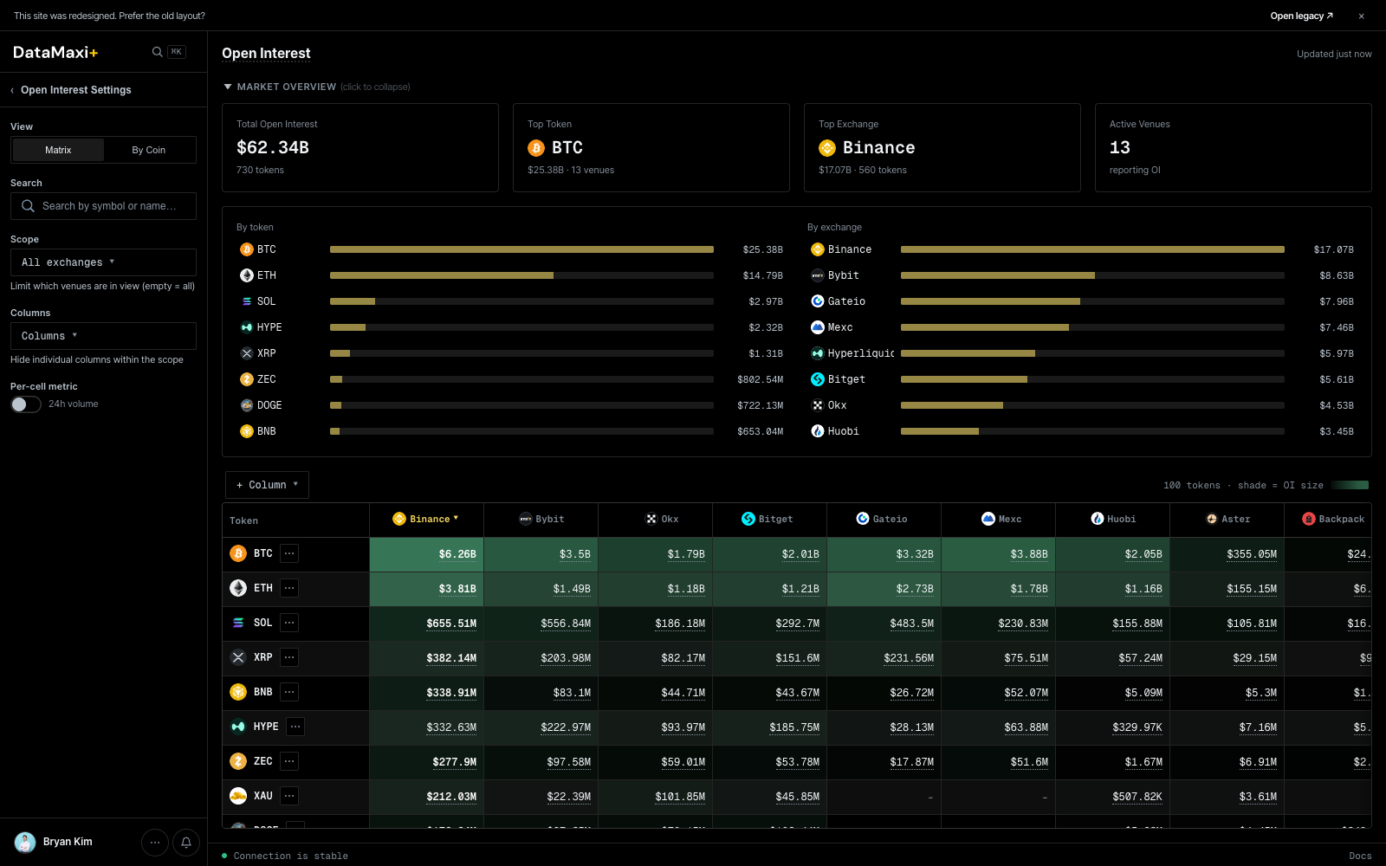
Task: Open the three-dot user menu beside Bryan Kim
Action: pyautogui.click(x=155, y=842)
